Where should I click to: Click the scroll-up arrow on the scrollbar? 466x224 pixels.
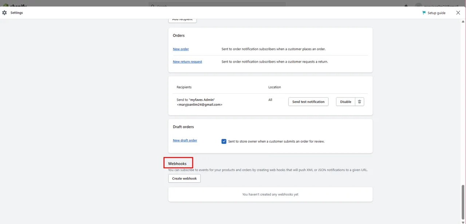[x=463, y=21]
